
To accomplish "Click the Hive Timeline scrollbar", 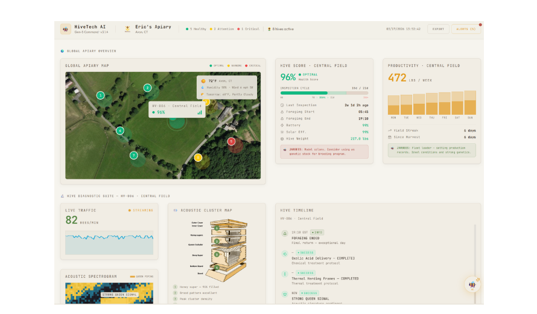I will pos(475,264).
